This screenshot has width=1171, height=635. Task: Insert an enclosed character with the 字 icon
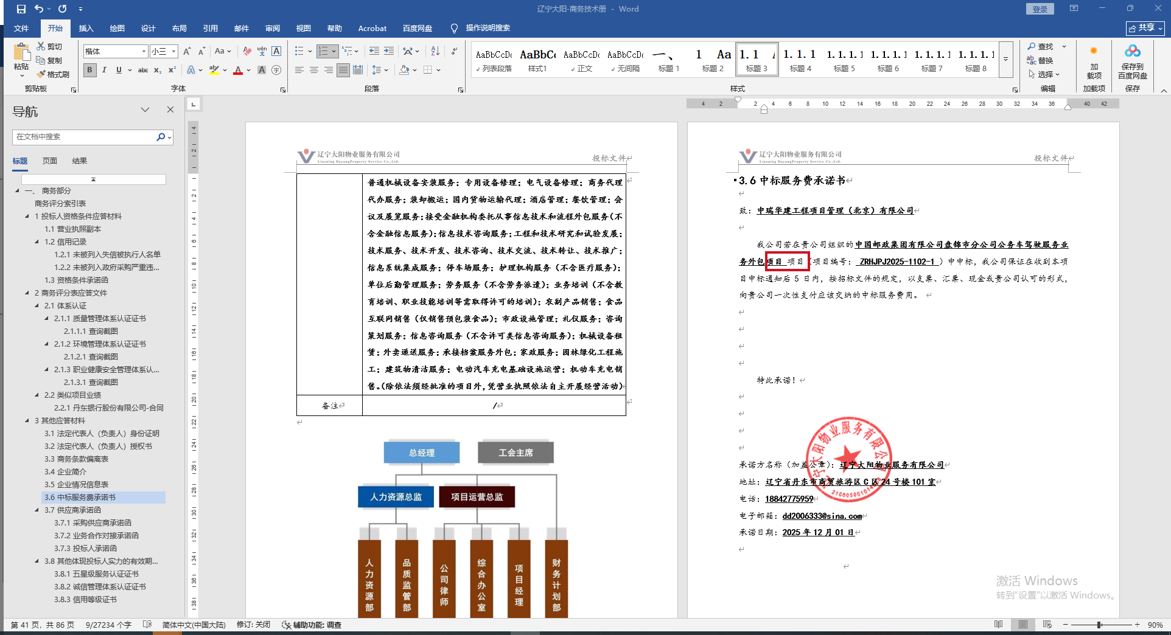(x=276, y=70)
